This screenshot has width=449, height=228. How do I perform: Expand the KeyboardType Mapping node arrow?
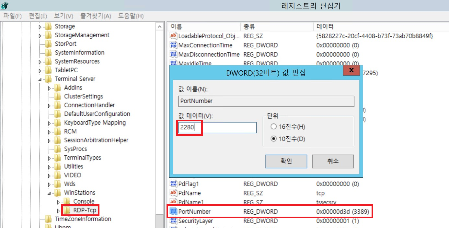[49, 123]
